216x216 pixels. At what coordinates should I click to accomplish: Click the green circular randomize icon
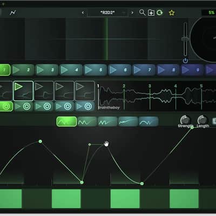click(159, 13)
